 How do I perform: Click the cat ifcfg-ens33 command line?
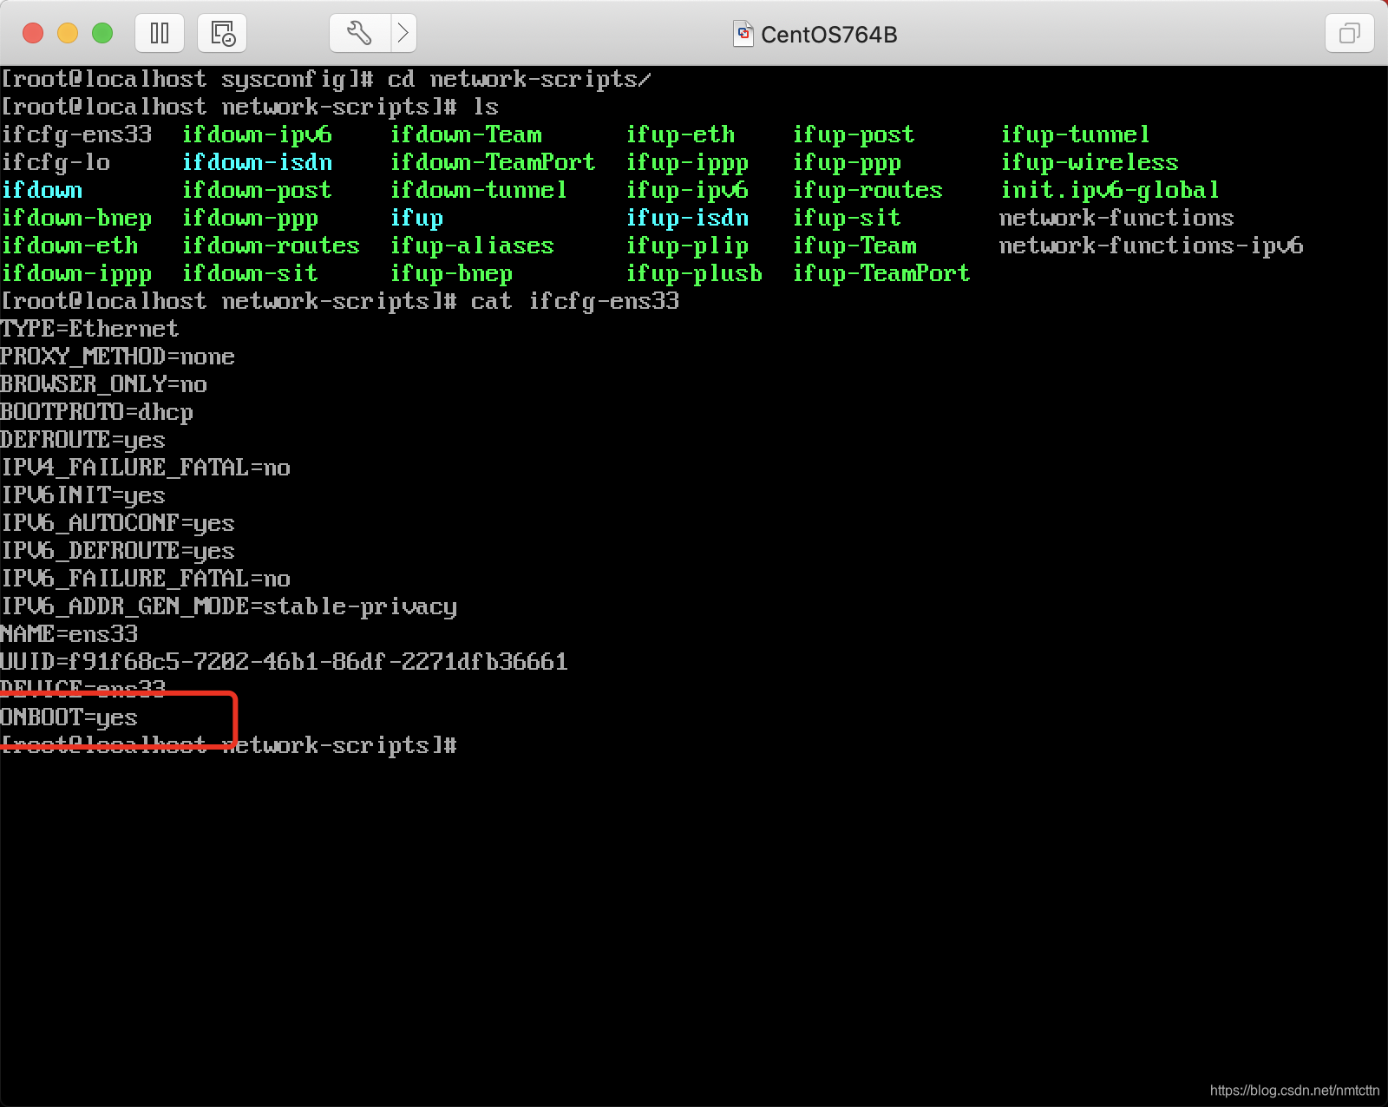pyautogui.click(x=340, y=301)
